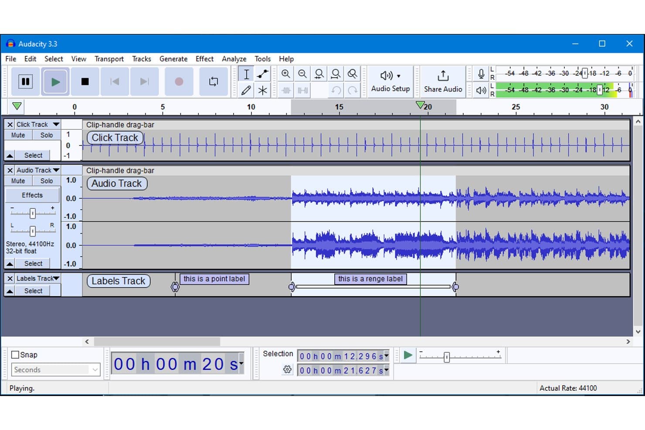Viewport: 645px width, 430px height.
Task: Open the Seconds snap unit dropdown
Action: tap(56, 370)
